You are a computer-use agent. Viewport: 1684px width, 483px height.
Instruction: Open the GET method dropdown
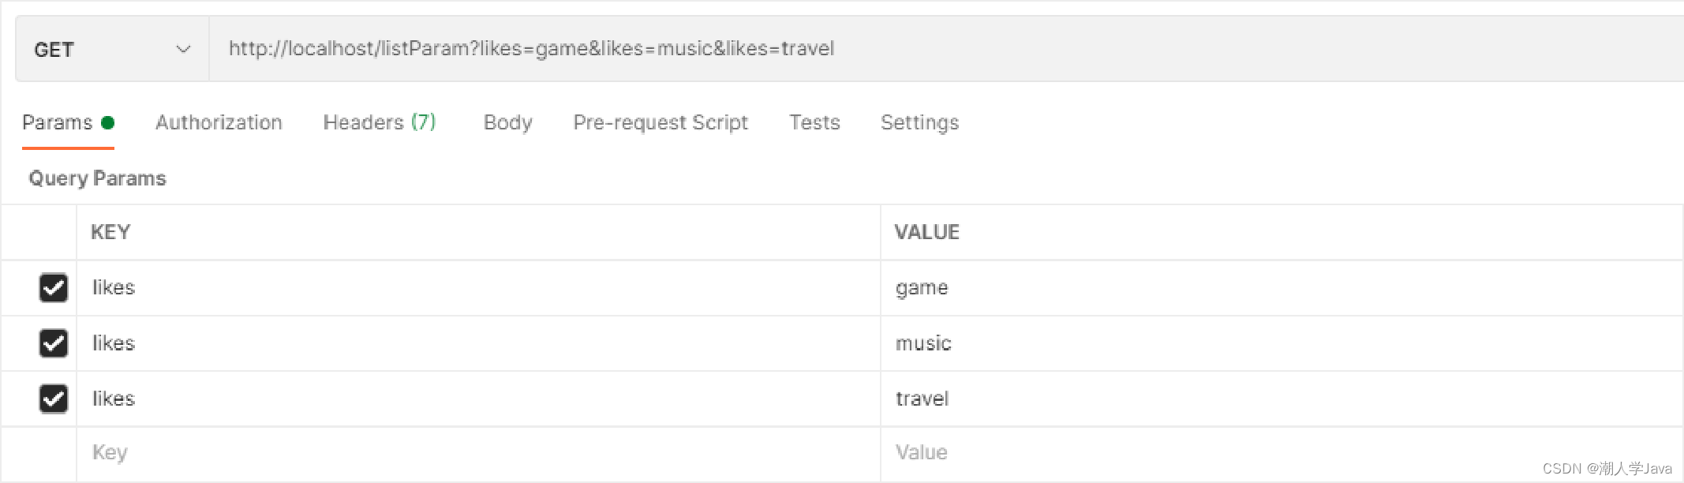click(111, 50)
